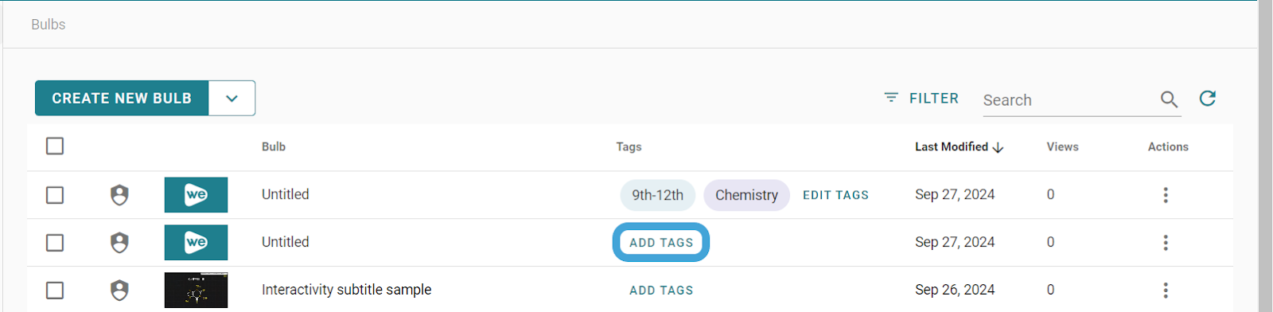Click the privacy shield icon of the first Untitled bulb
Viewport: 1273px width, 312px height.
[x=119, y=195]
